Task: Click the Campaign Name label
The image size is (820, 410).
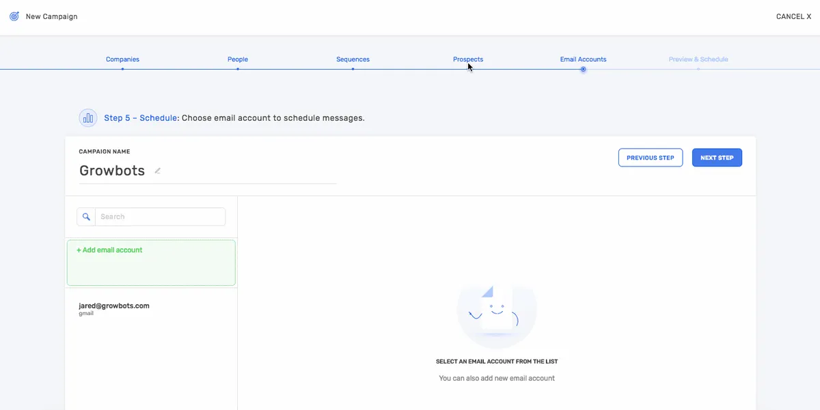Action: (x=105, y=151)
